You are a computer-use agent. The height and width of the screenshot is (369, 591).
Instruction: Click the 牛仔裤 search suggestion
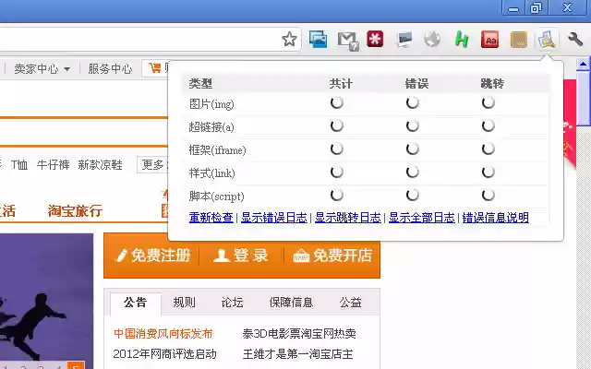pyautogui.click(x=54, y=165)
